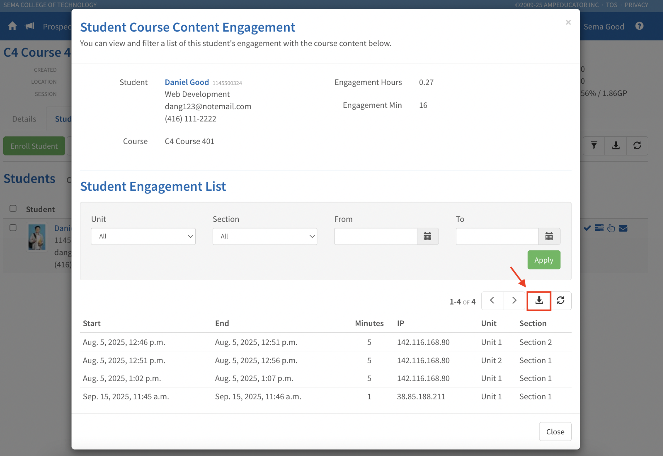The width and height of the screenshot is (663, 456).
Task: Go to previous page of engagement results
Action: pyautogui.click(x=492, y=301)
